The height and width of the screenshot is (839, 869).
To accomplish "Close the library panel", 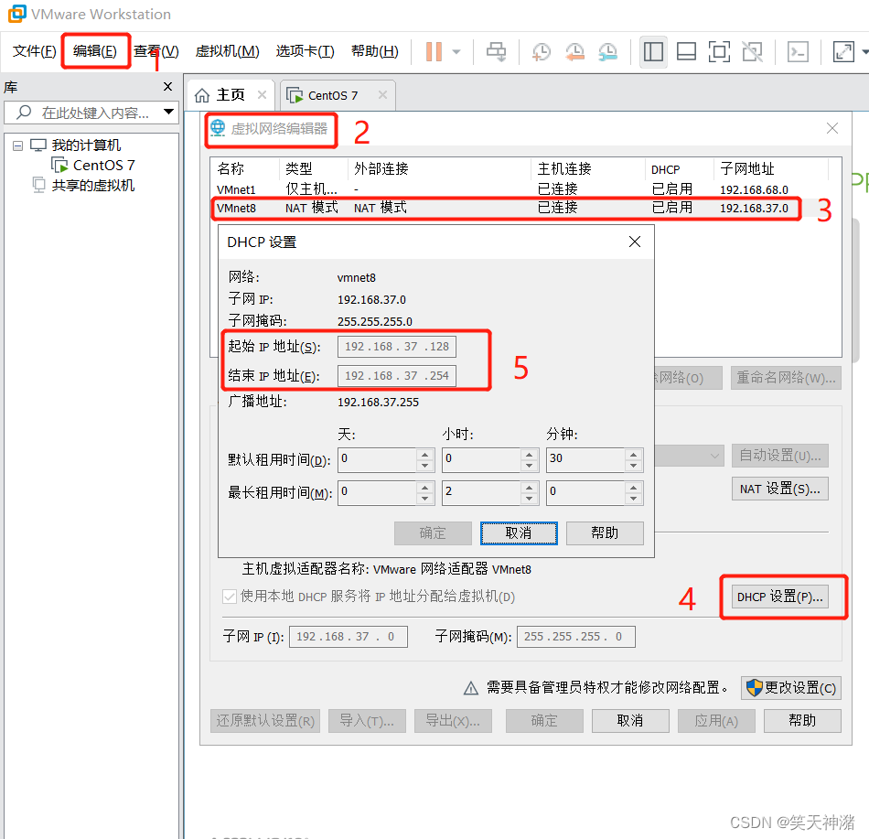I will pos(168,86).
